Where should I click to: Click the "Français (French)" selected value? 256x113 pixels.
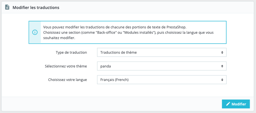(x=114, y=80)
